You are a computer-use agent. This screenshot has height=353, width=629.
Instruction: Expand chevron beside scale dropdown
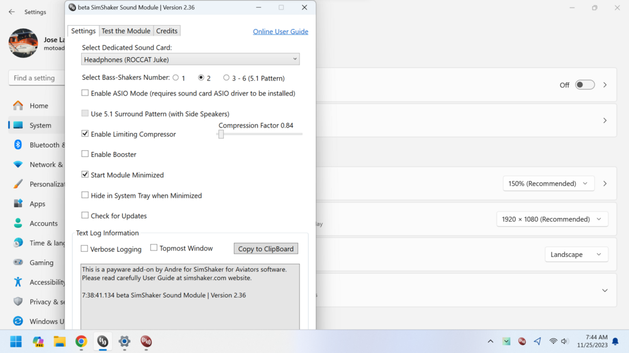(x=605, y=183)
